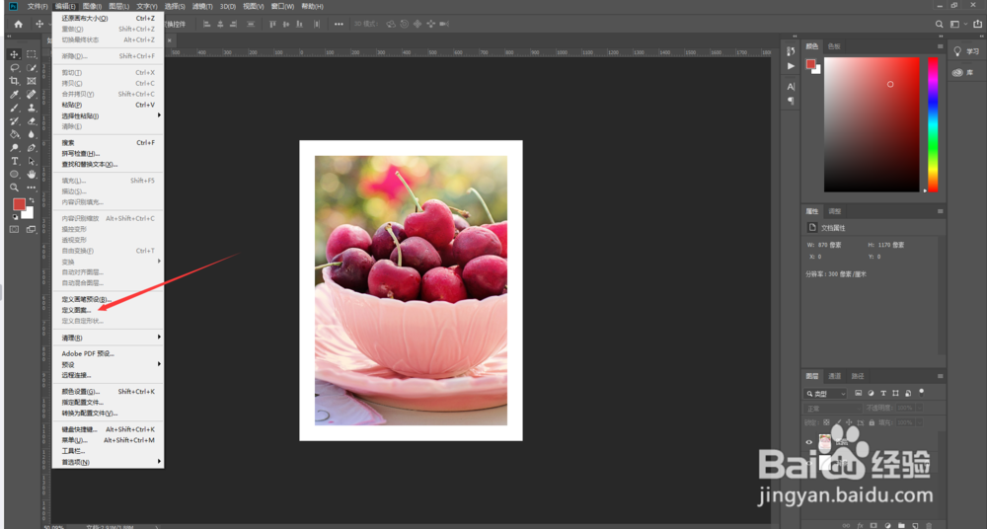Image resolution: width=987 pixels, height=529 pixels.
Task: Select the Dodge tool
Action: click(15, 148)
